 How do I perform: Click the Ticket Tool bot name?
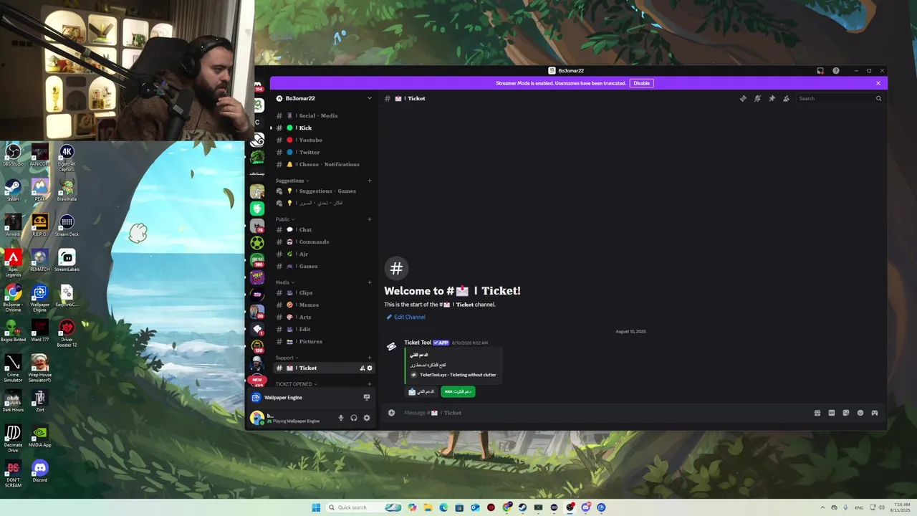tap(418, 343)
